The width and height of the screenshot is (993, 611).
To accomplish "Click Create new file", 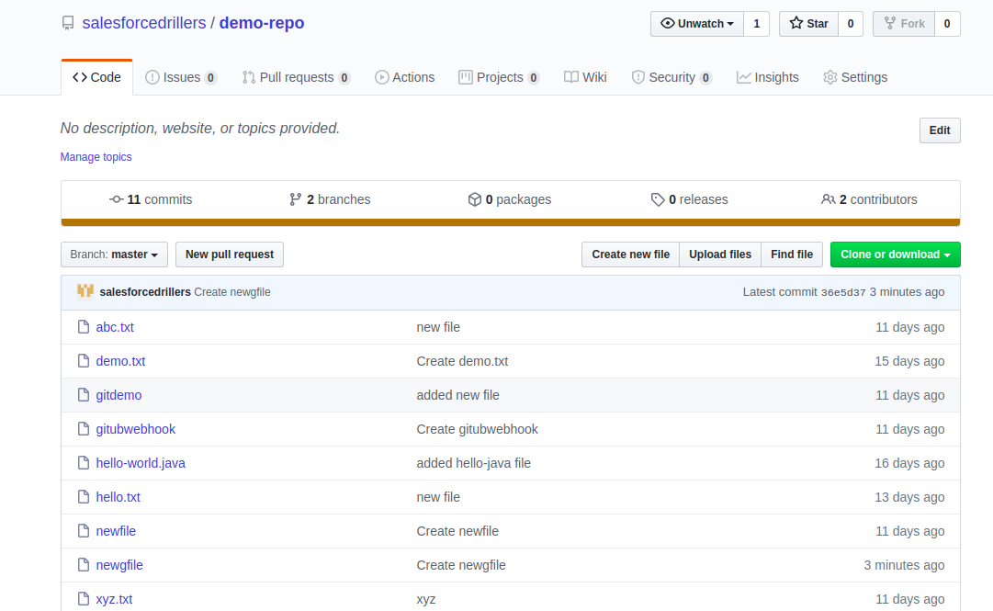I will coord(630,255).
